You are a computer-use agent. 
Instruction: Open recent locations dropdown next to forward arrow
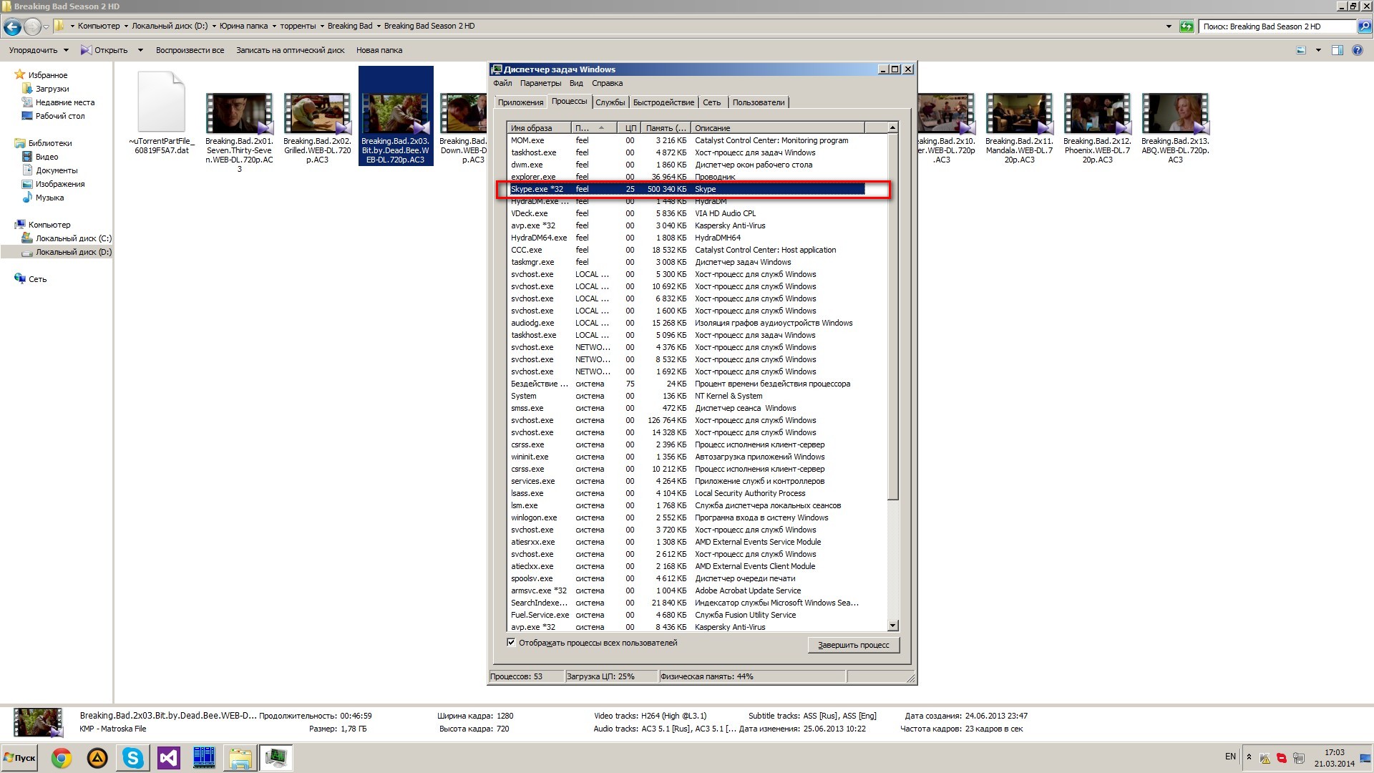[46, 26]
